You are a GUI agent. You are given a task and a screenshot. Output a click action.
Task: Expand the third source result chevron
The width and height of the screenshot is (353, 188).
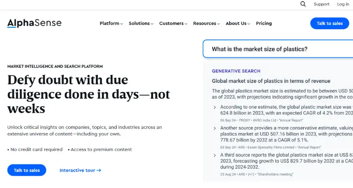point(214,155)
